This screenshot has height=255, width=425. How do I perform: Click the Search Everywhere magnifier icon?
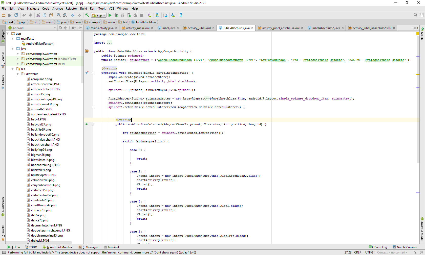pos(415,15)
